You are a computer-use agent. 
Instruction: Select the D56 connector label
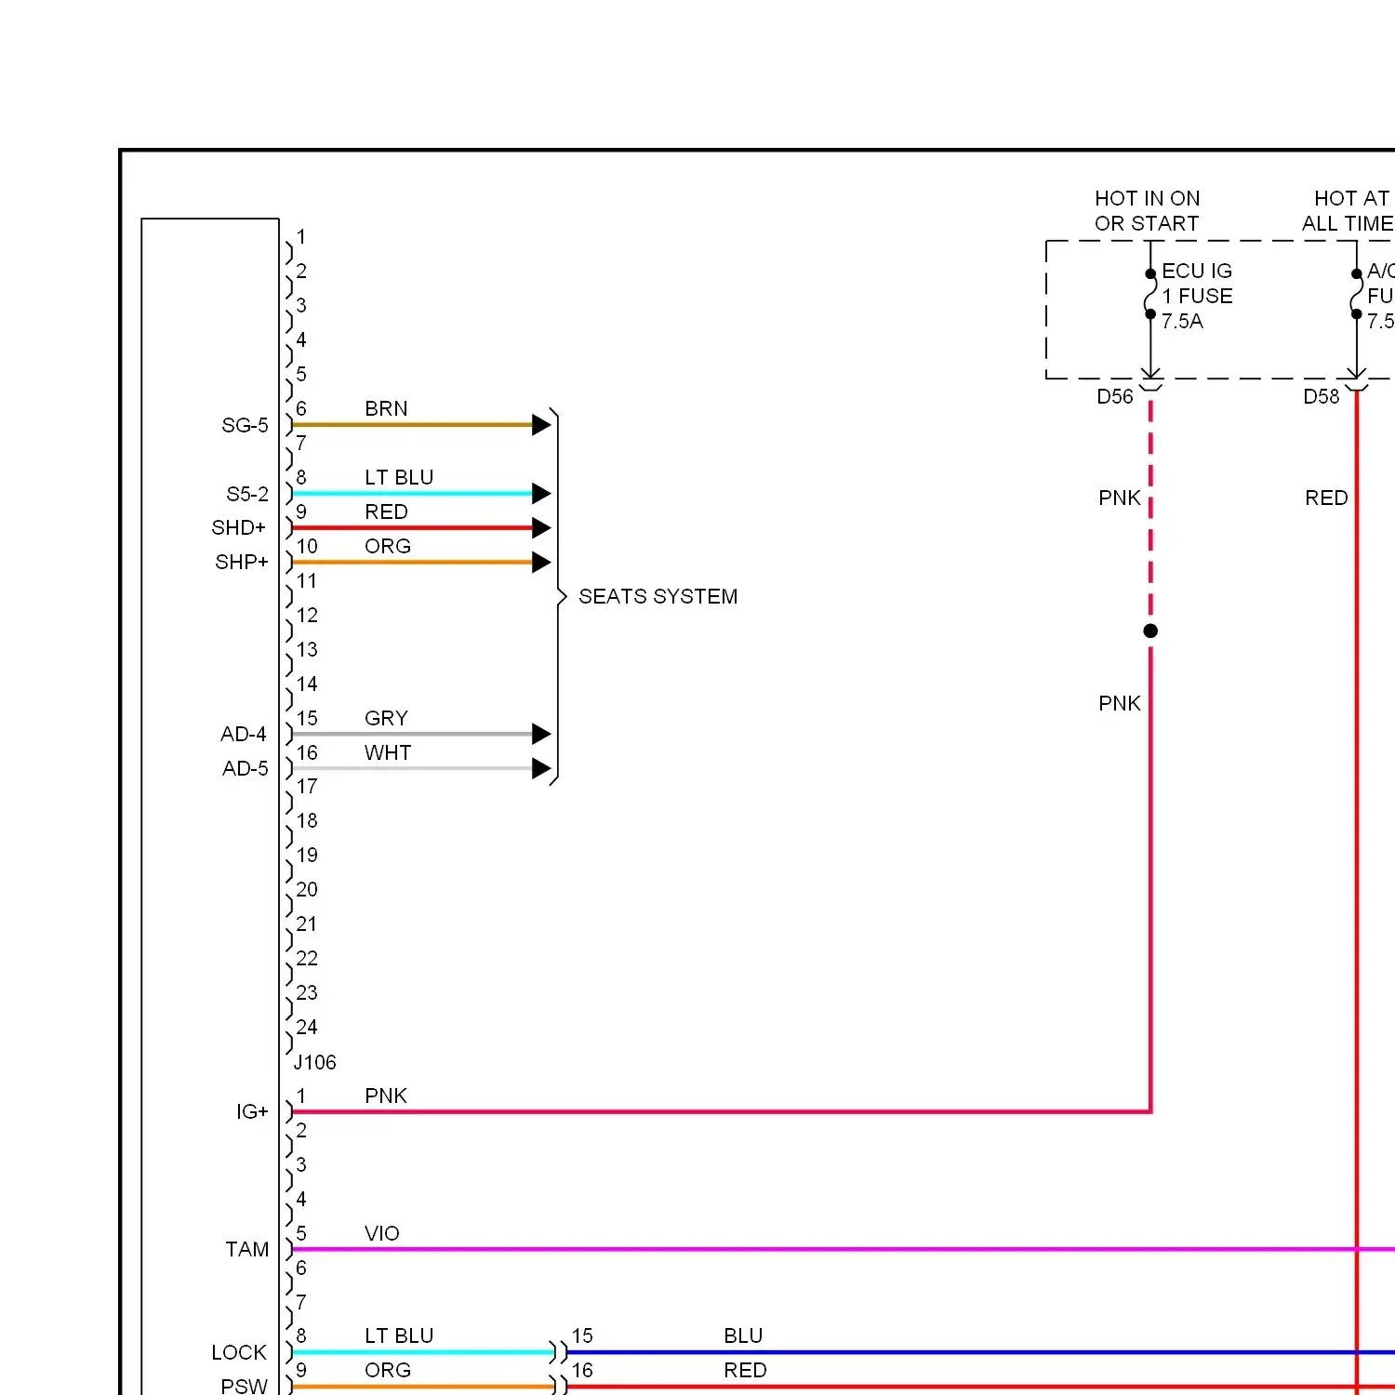pos(1114,397)
